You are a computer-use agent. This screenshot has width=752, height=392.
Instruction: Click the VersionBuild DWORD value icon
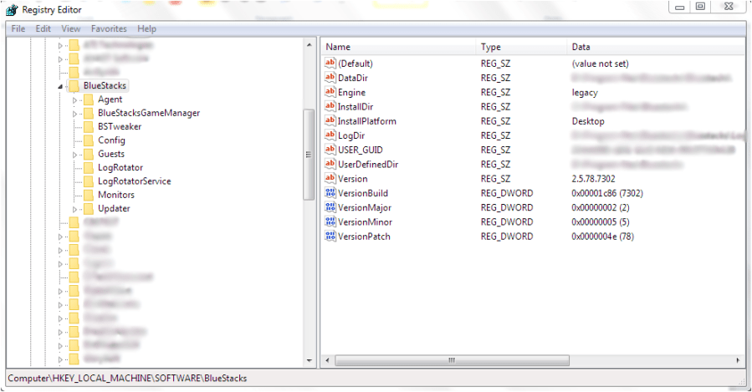coord(330,193)
